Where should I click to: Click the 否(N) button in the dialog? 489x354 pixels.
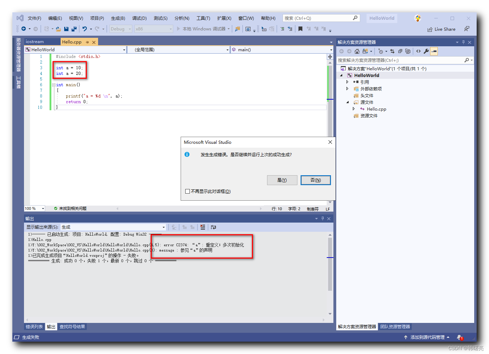pos(316,180)
